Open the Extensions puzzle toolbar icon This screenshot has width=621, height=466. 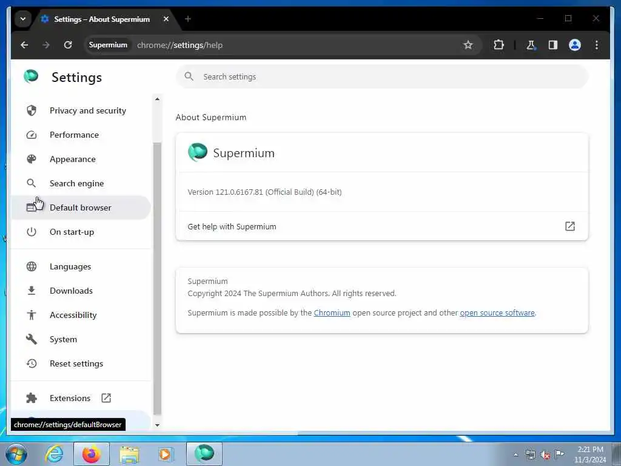point(498,45)
